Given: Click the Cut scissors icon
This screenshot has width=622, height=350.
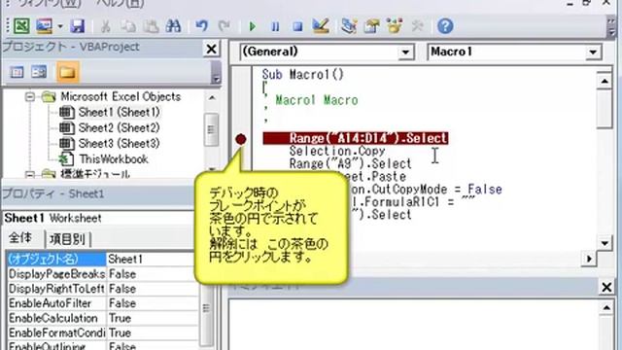Looking at the screenshot, I should [x=106, y=26].
